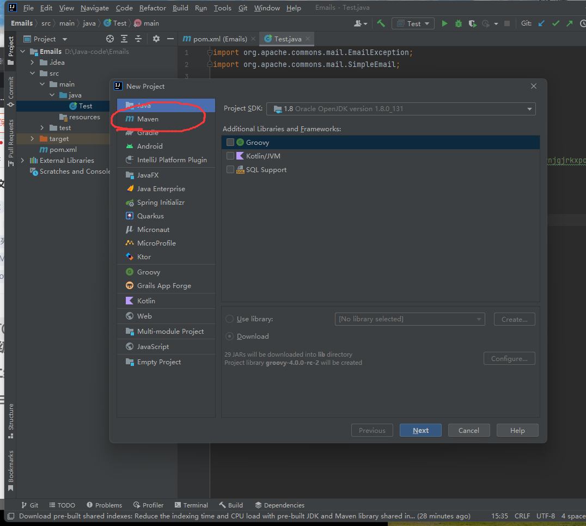Enable the Groovy framework checkbox

[230, 142]
